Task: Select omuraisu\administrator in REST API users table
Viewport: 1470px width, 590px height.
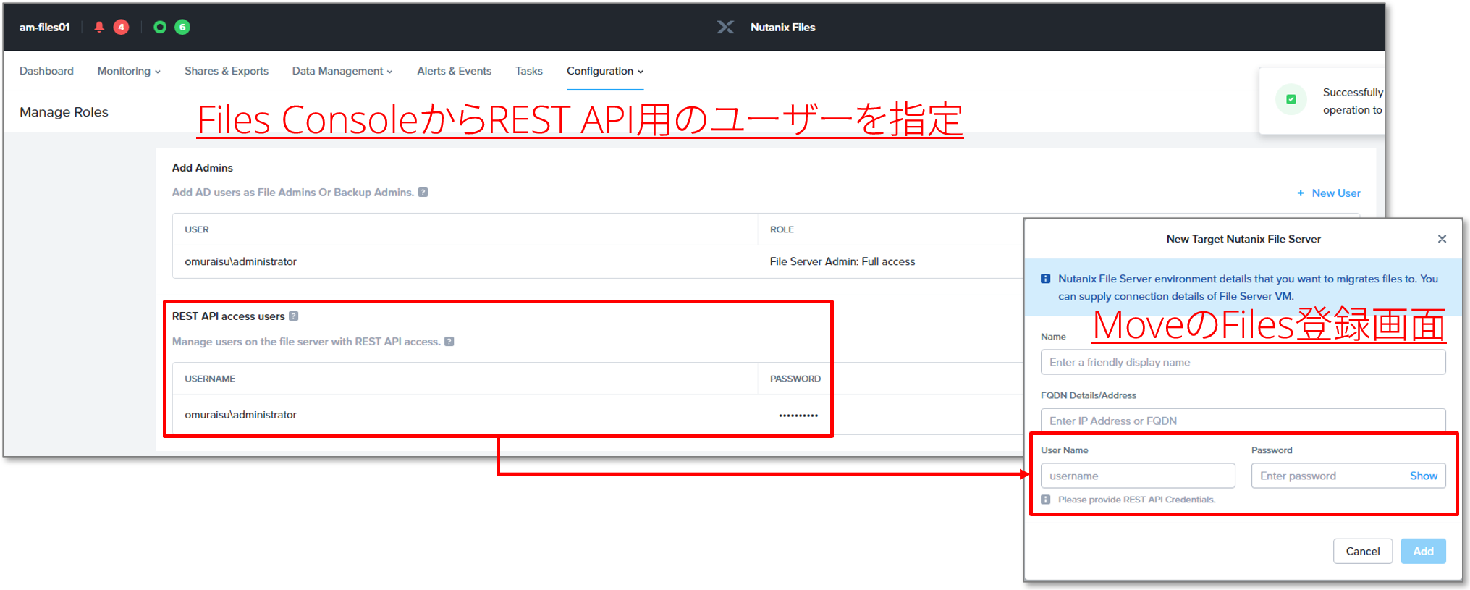Action: pyautogui.click(x=240, y=415)
